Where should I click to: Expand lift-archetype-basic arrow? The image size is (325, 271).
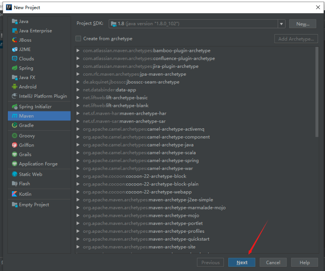point(78,97)
